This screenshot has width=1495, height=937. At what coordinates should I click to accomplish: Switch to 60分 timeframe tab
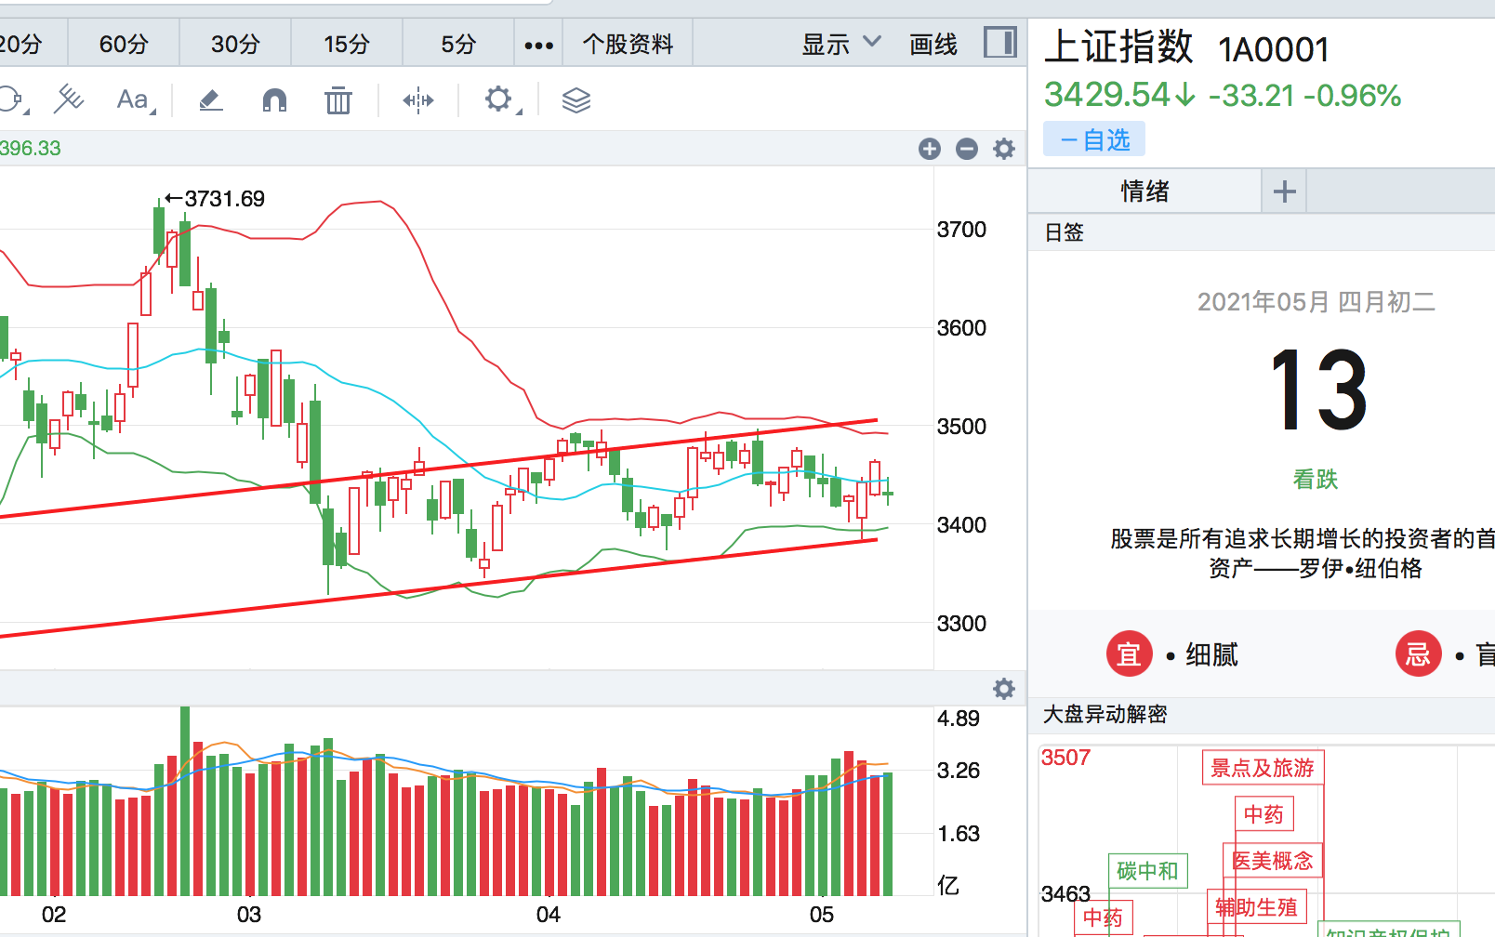(x=124, y=44)
